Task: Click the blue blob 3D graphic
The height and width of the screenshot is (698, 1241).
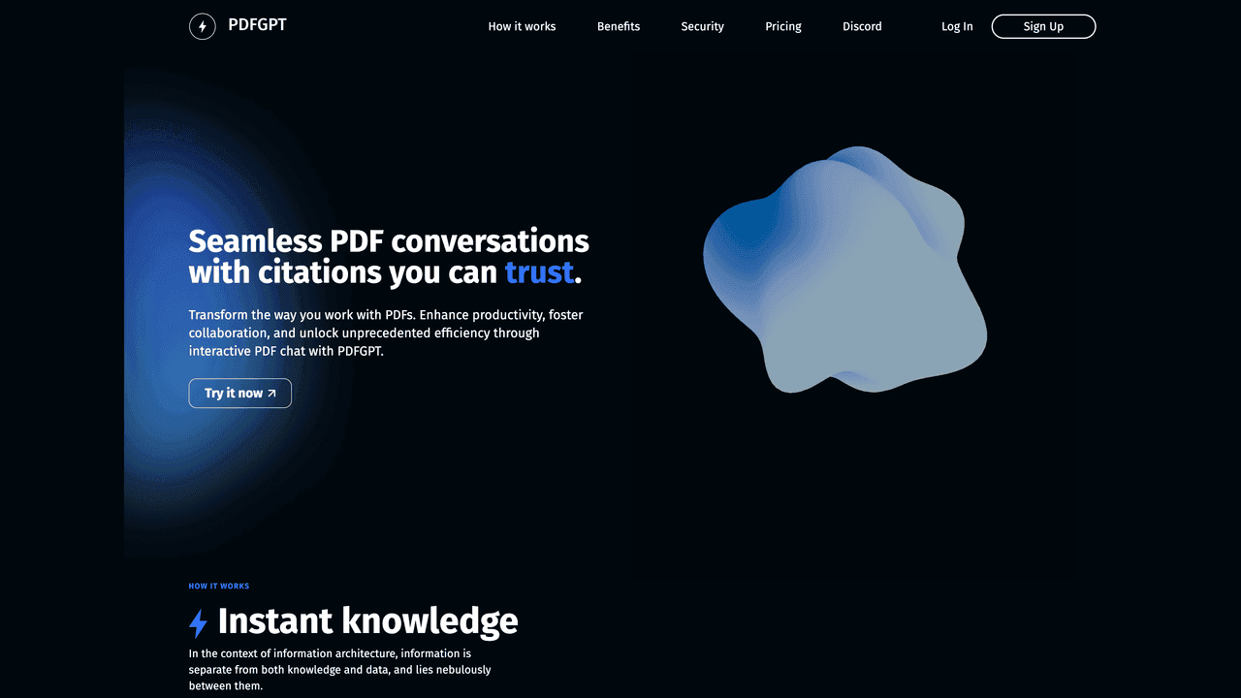Action: point(843,271)
